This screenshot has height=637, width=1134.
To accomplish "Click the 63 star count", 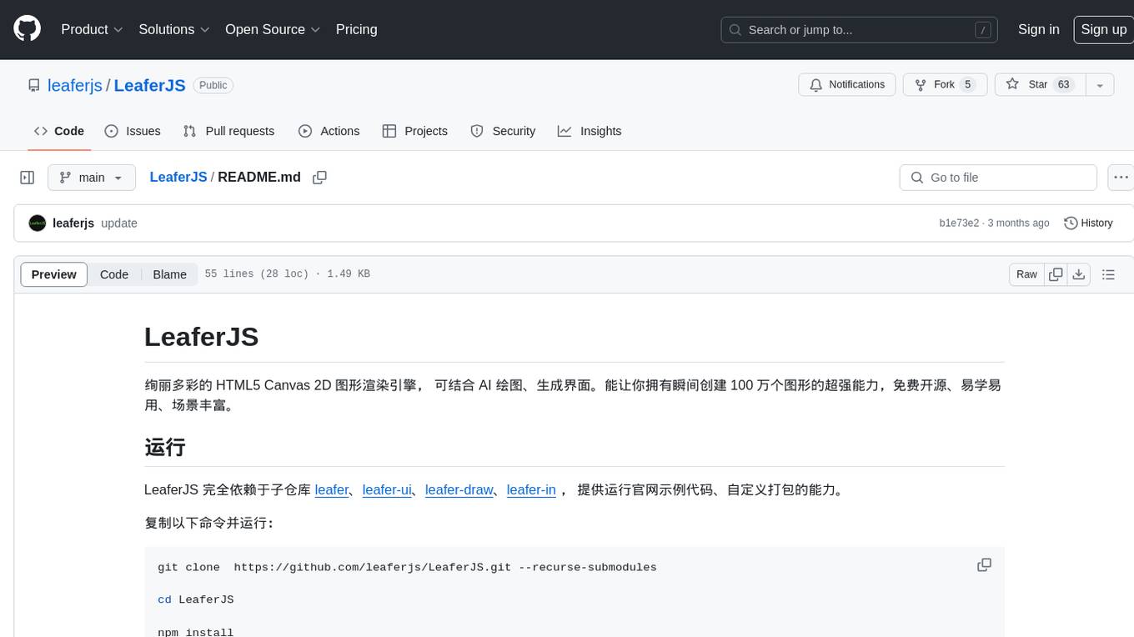I will click(x=1063, y=85).
